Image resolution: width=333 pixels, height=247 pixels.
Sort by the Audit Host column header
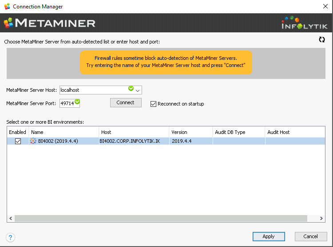(295, 132)
